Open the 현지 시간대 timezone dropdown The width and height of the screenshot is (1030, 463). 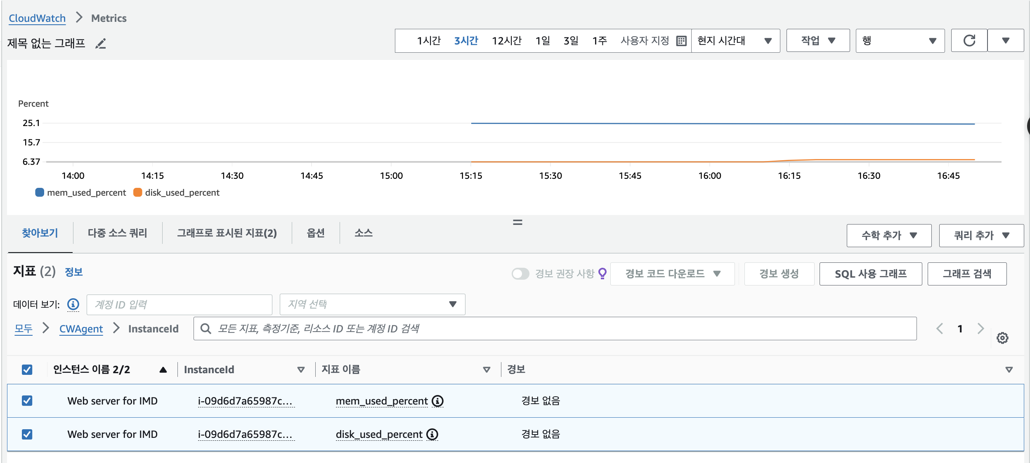pyautogui.click(x=735, y=41)
